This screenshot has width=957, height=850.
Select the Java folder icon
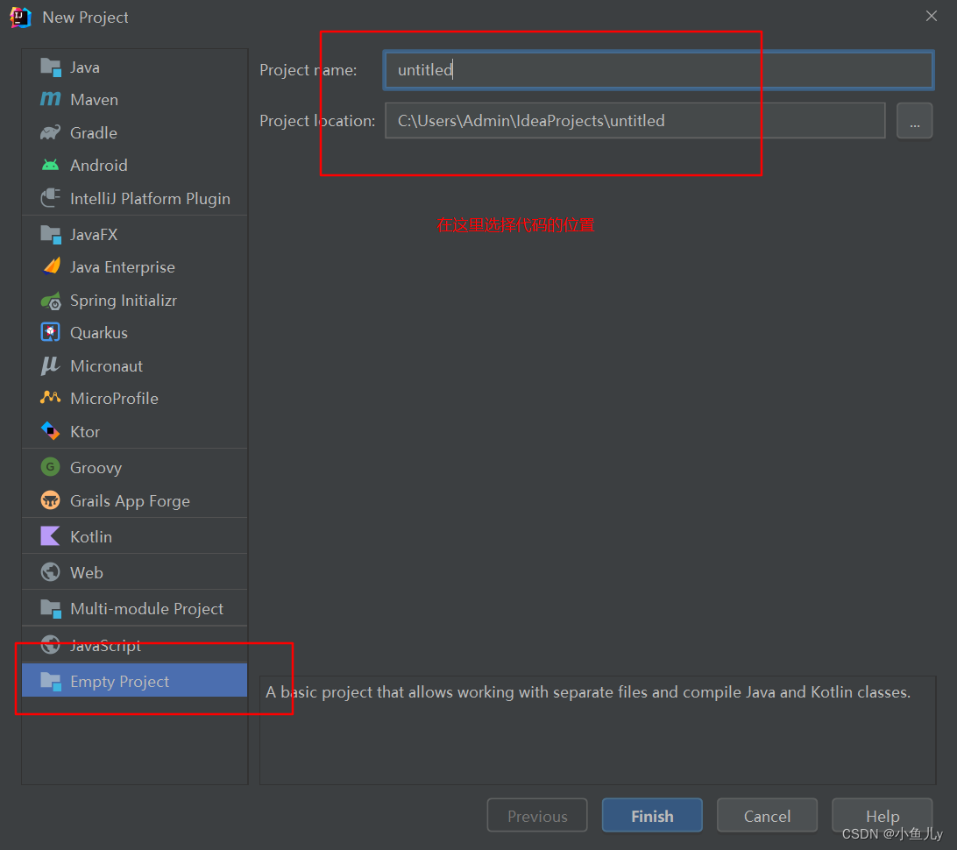51,67
